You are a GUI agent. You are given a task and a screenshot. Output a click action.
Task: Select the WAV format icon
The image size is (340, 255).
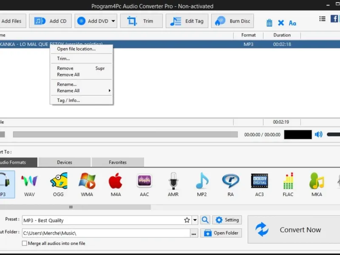pos(29,184)
